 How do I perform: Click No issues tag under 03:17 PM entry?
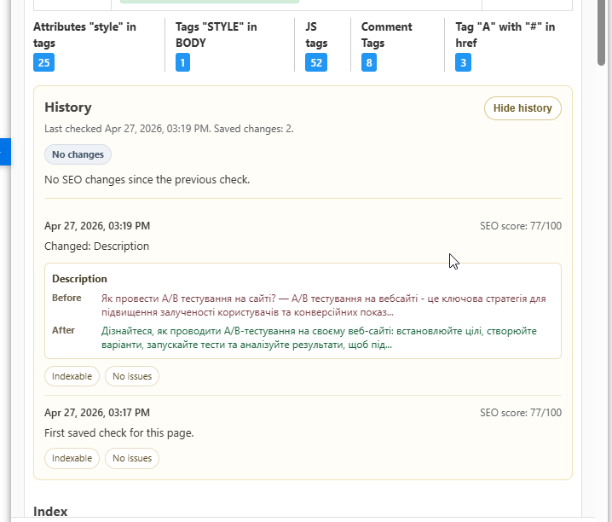click(x=132, y=458)
